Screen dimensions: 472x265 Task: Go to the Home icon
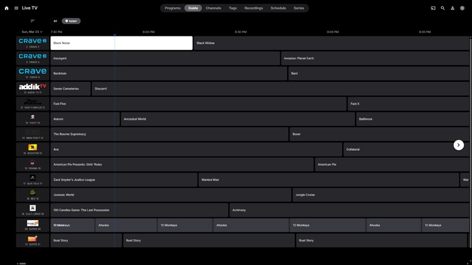click(6, 8)
